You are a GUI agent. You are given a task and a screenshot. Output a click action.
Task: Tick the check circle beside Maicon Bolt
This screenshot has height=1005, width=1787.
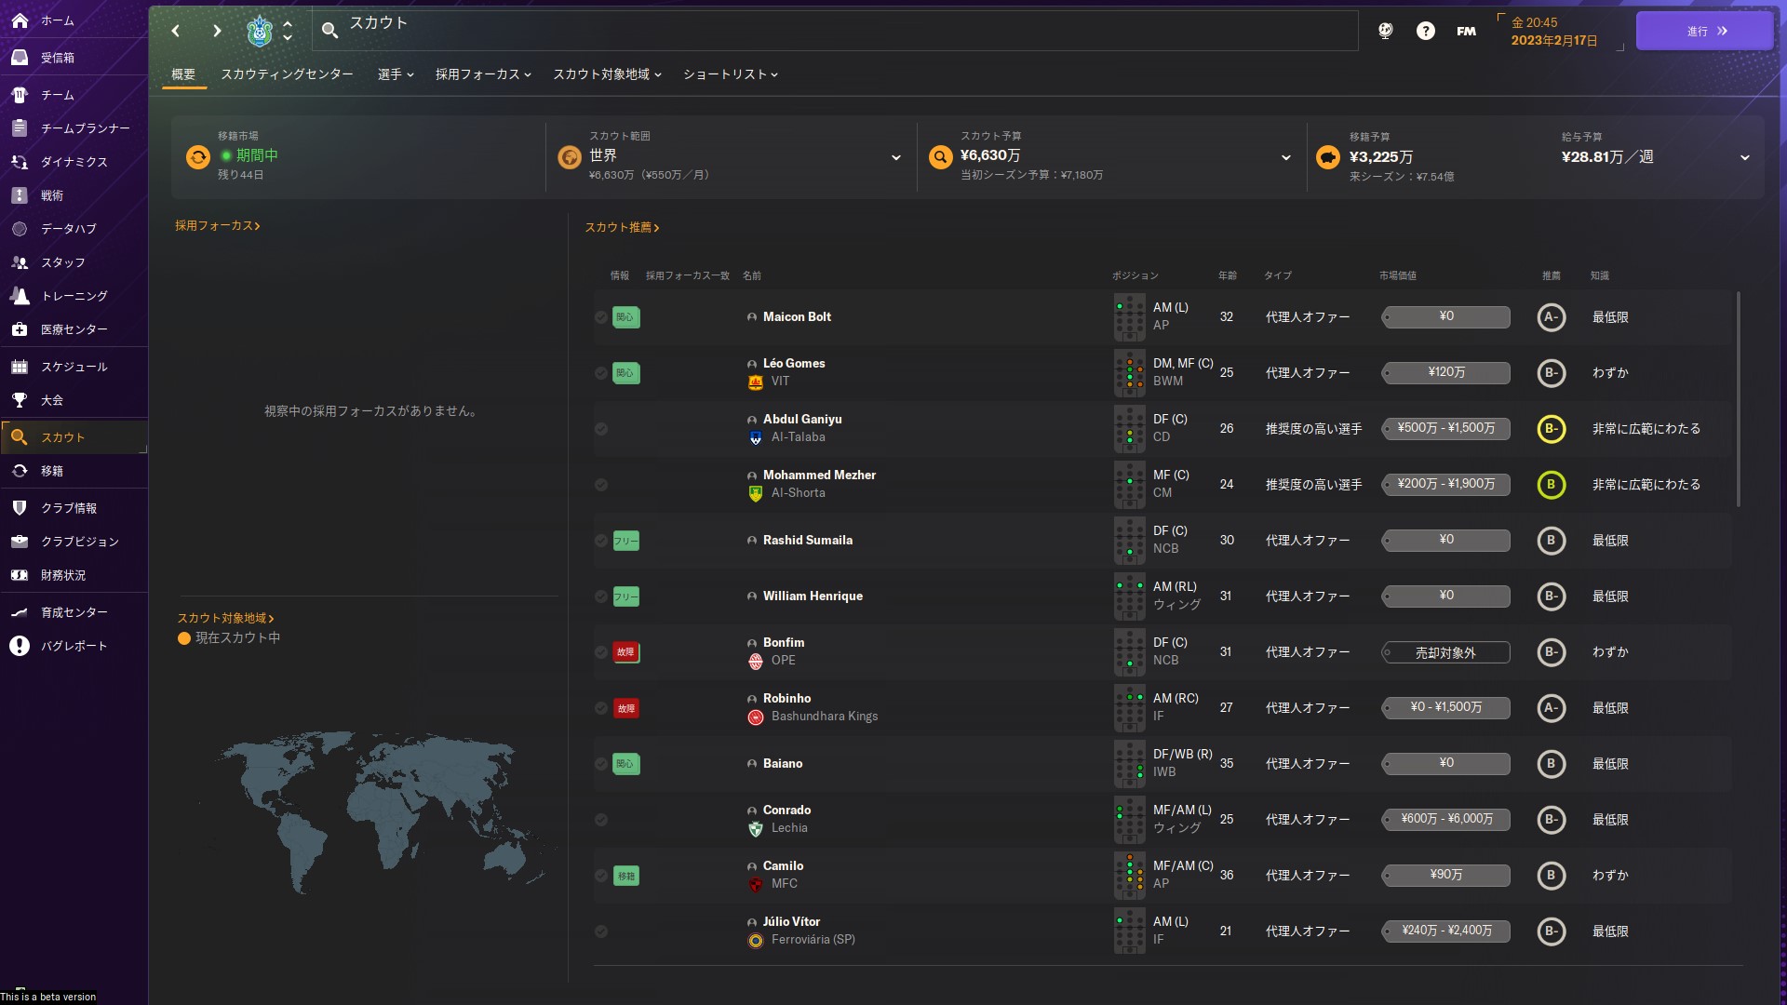601,317
